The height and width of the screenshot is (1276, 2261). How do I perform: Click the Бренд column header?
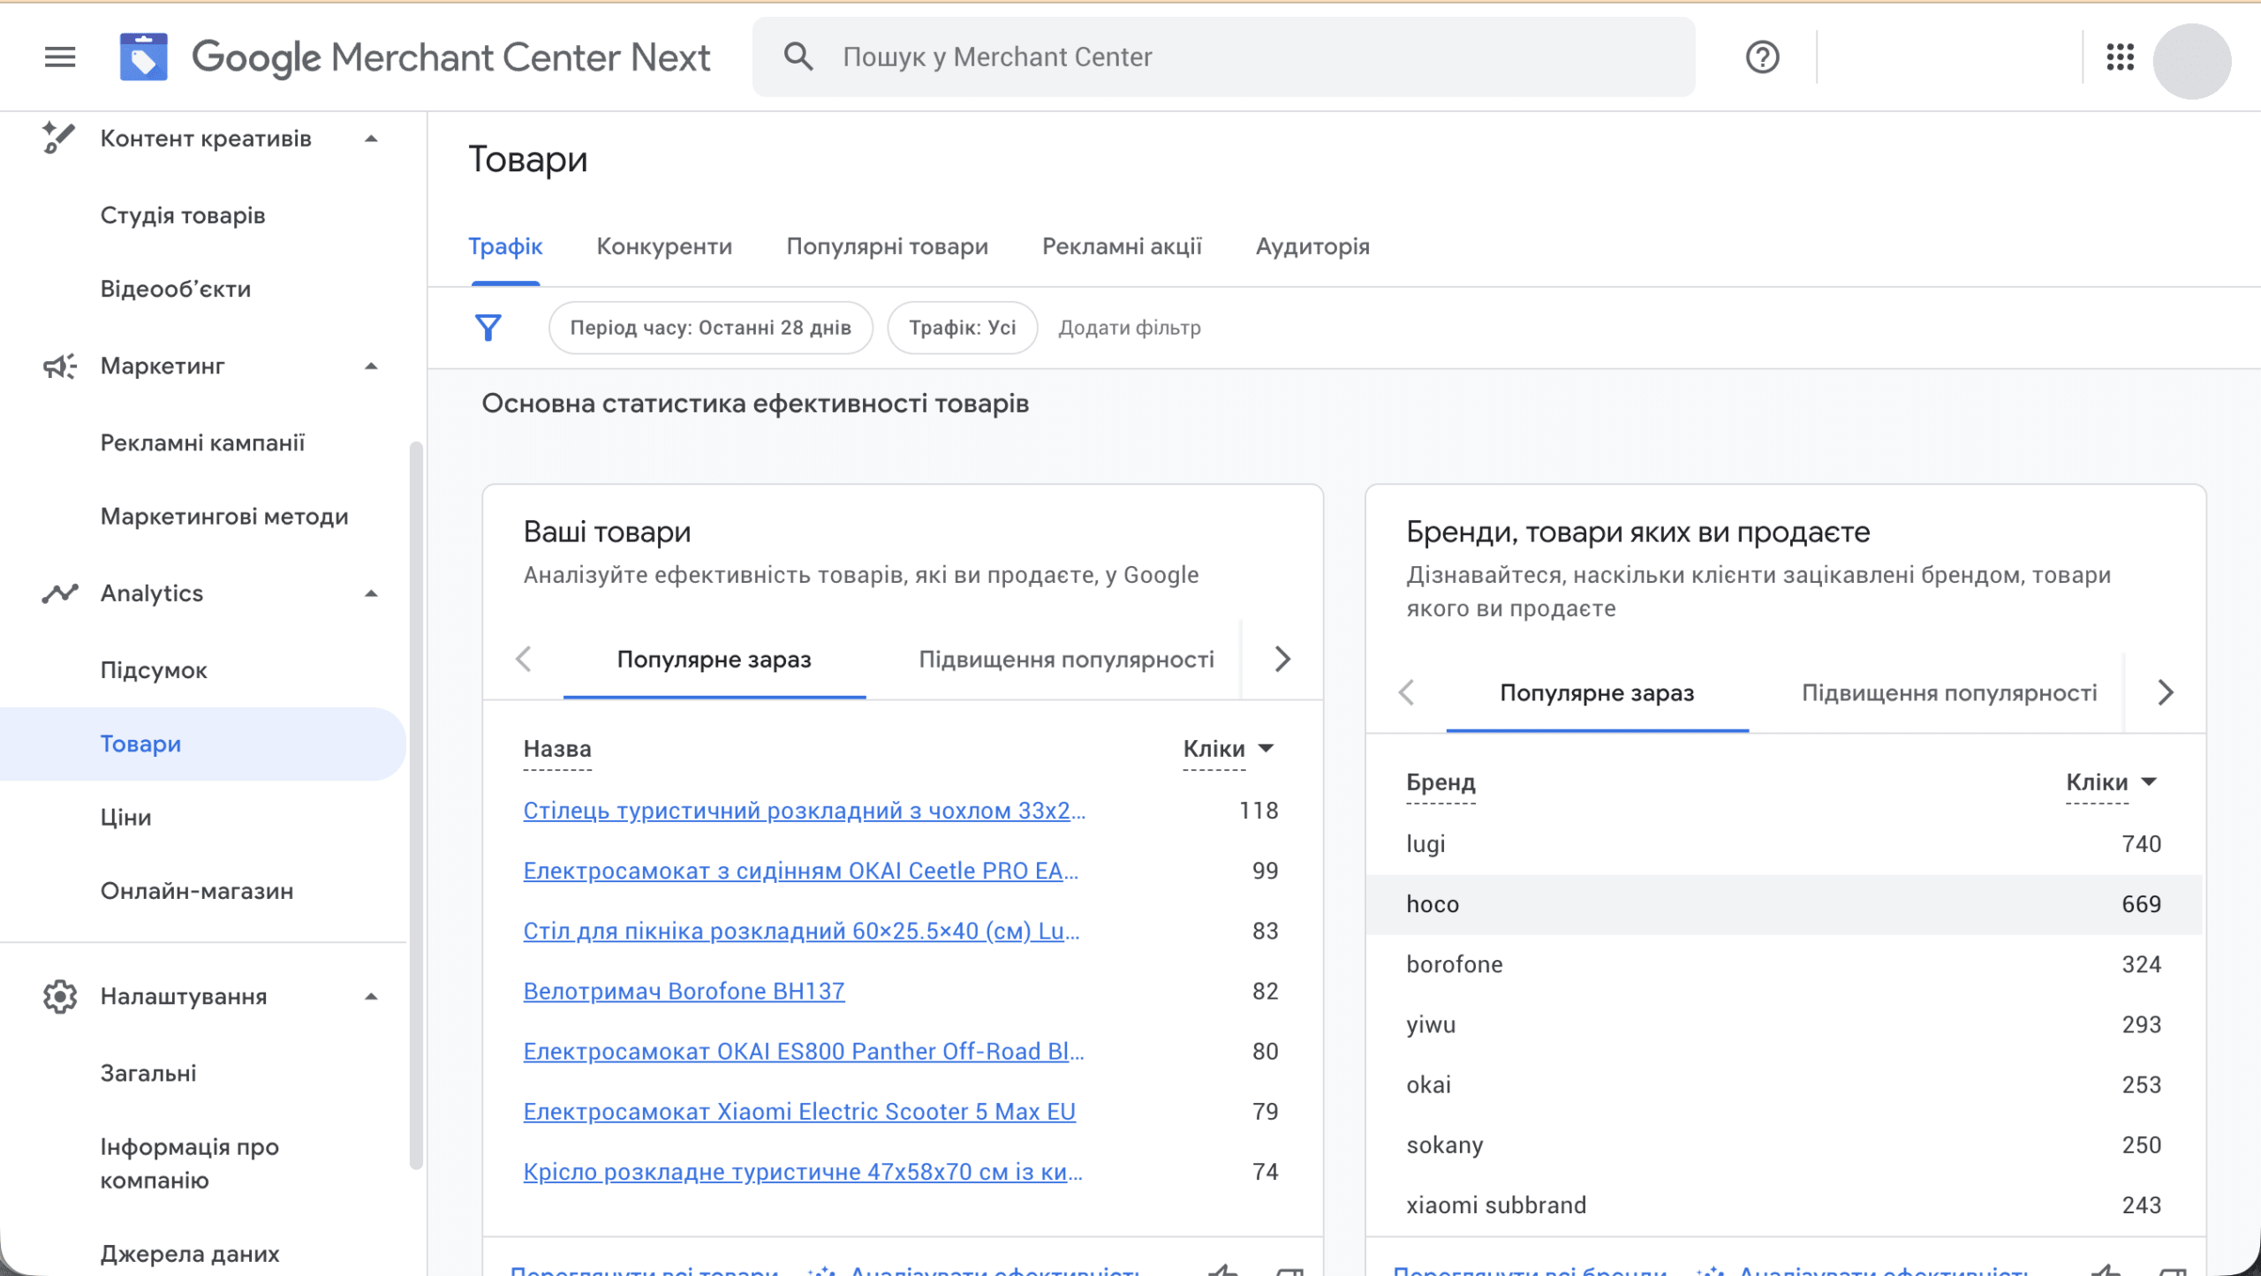pos(1441,782)
